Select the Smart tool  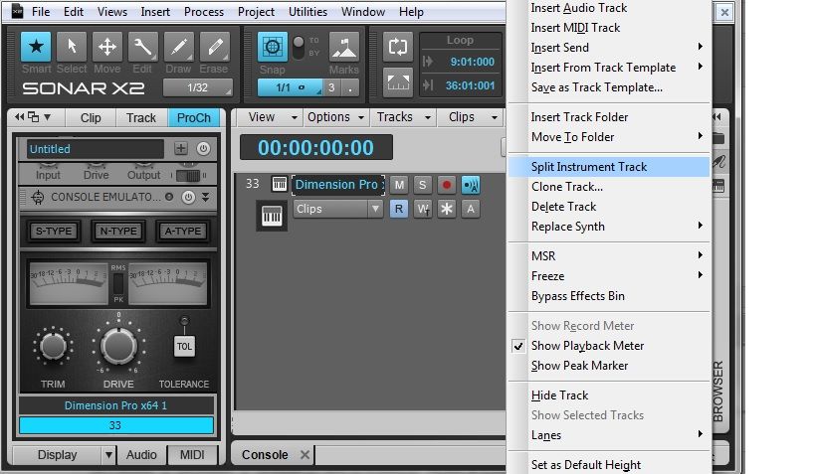[x=37, y=49]
